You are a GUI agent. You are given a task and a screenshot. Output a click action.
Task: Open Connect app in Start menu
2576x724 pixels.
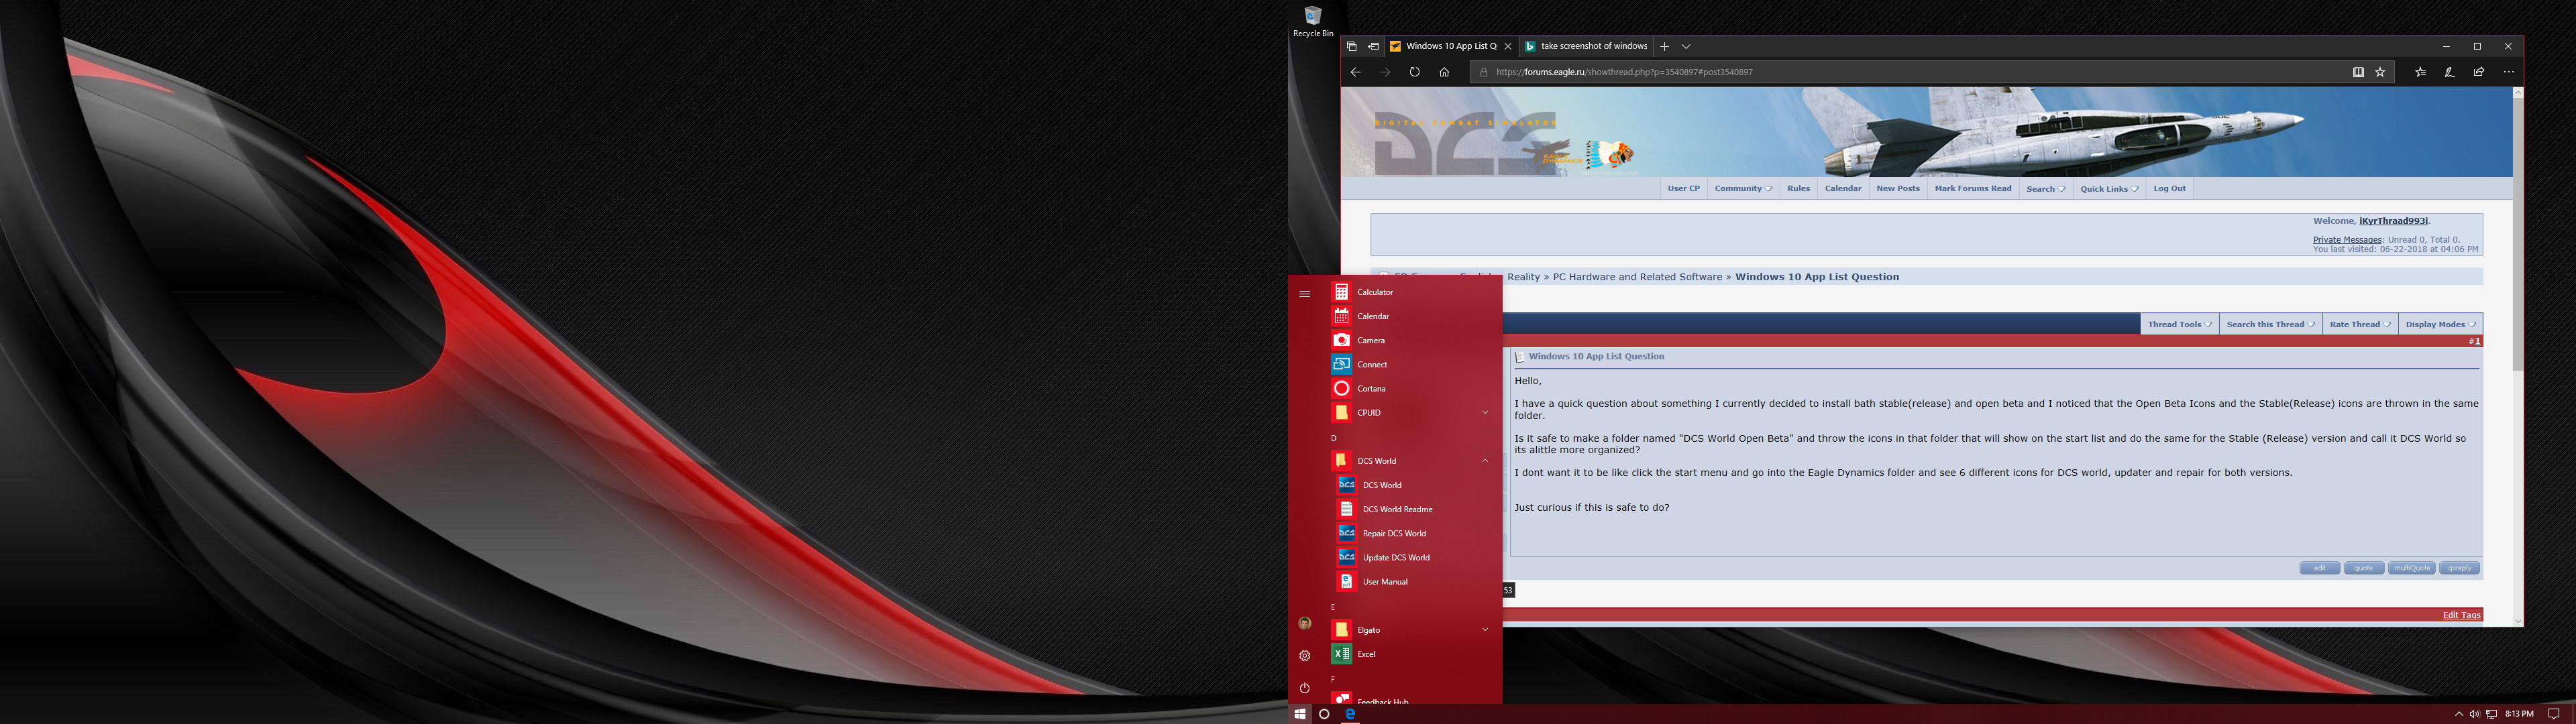(x=1414, y=364)
